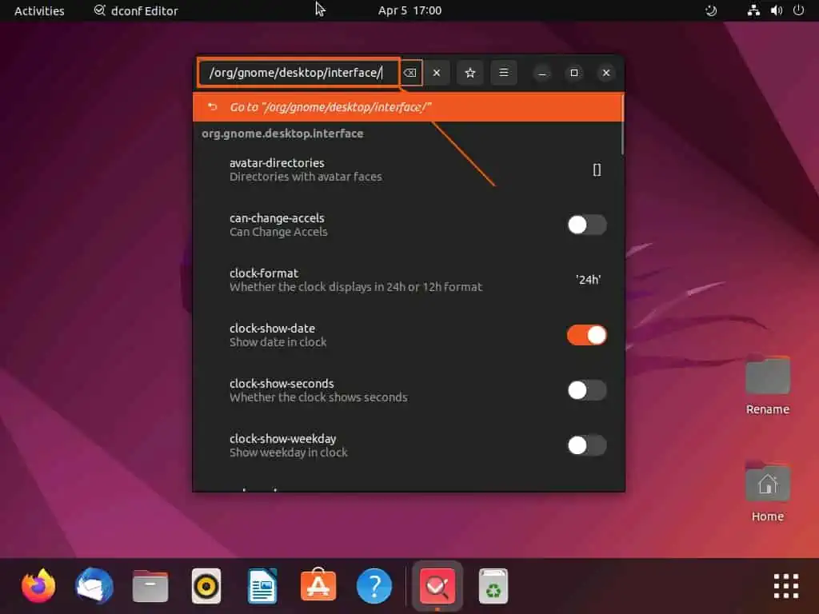819x614 pixels.
Task: Click the X button beside the path entry
Action: click(x=437, y=73)
